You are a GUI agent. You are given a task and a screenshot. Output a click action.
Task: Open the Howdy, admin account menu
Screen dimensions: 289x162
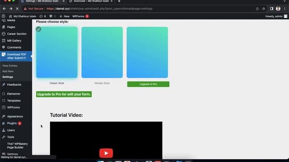276,16
